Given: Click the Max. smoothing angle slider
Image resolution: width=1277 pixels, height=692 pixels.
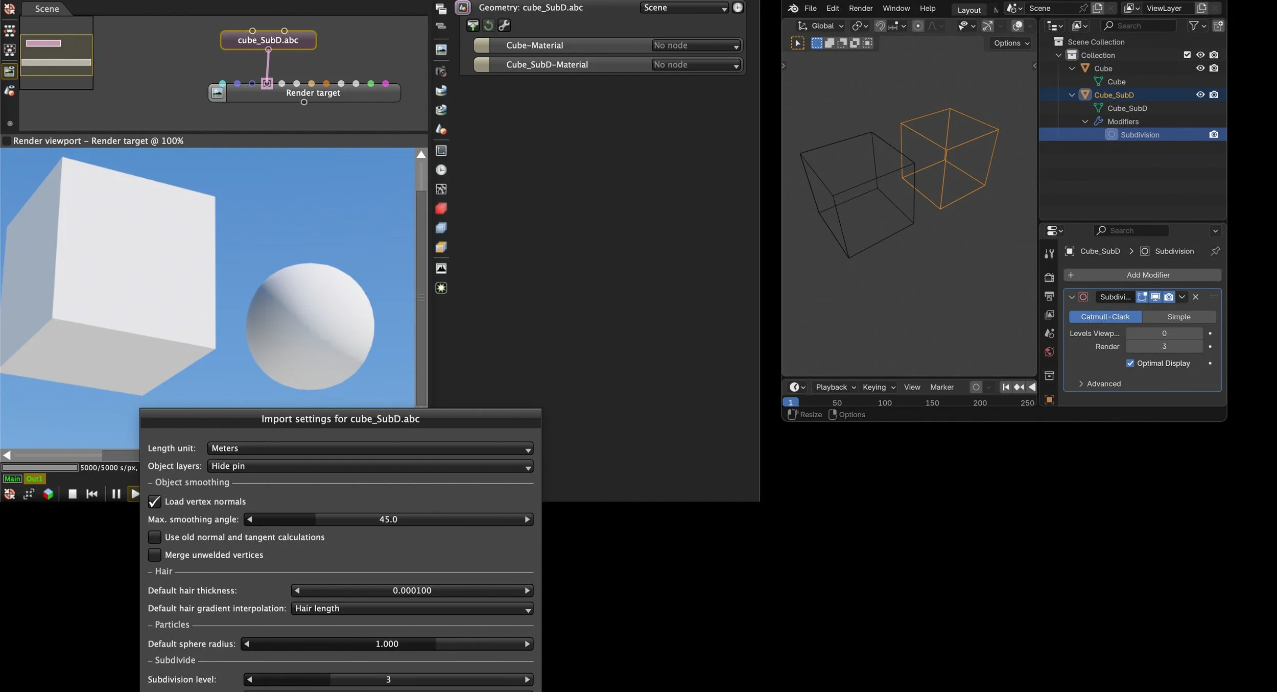Looking at the screenshot, I should coord(388,519).
